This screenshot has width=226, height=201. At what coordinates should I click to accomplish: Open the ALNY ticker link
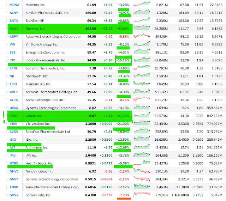(14, 13)
